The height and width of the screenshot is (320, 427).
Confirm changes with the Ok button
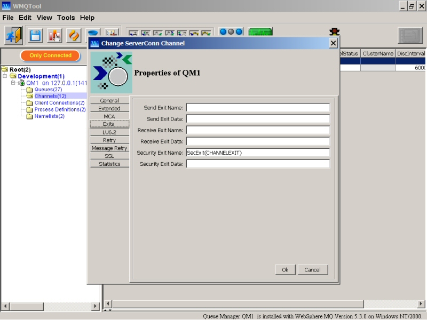click(285, 270)
